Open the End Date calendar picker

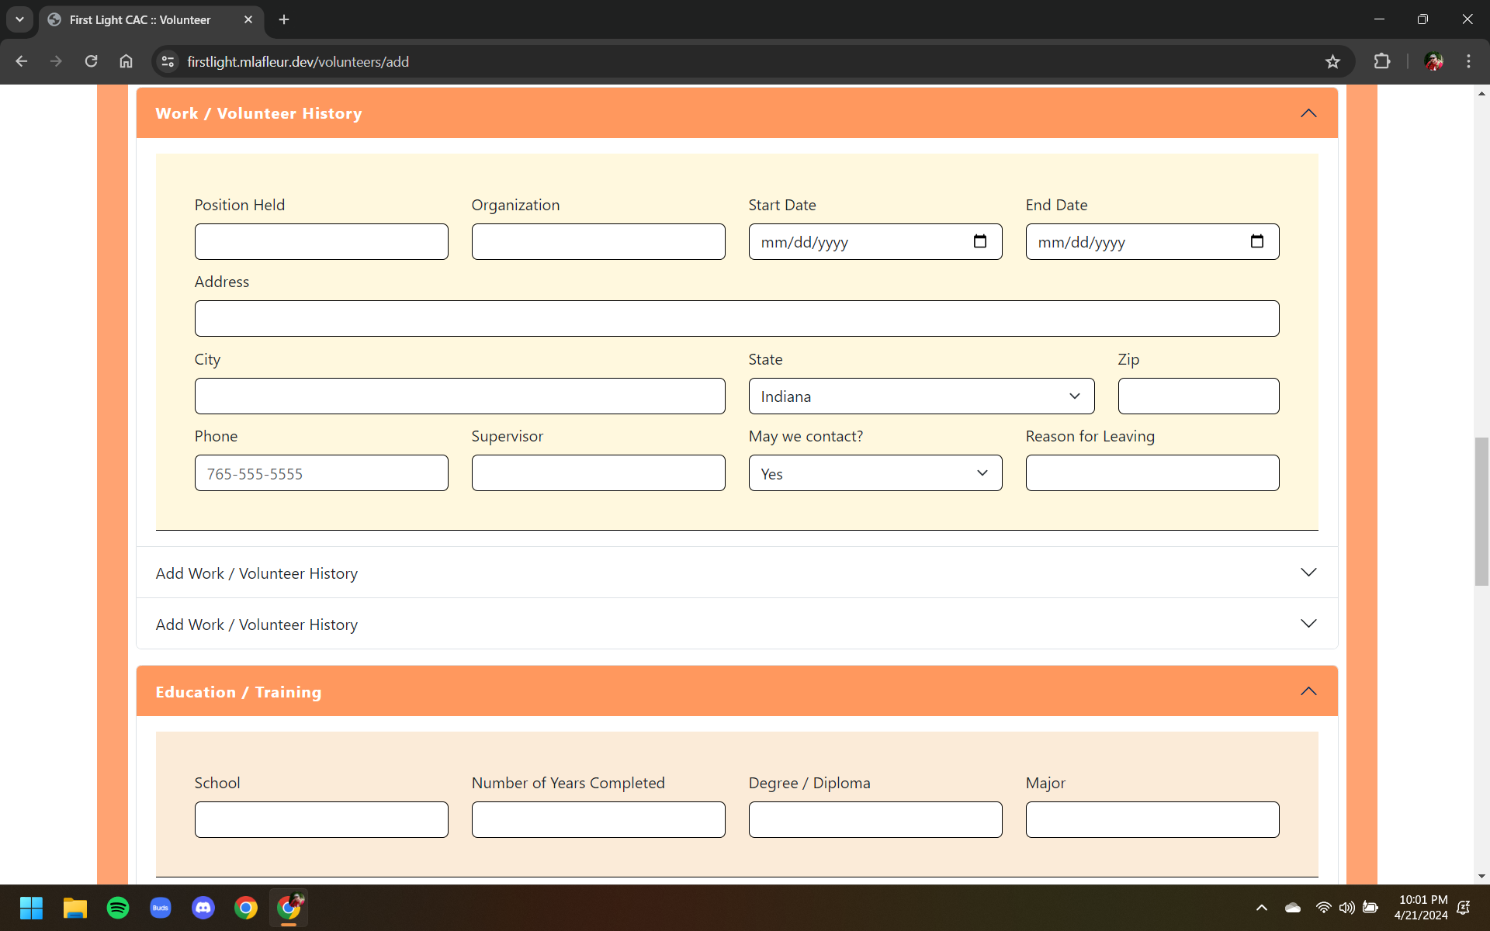tap(1256, 241)
